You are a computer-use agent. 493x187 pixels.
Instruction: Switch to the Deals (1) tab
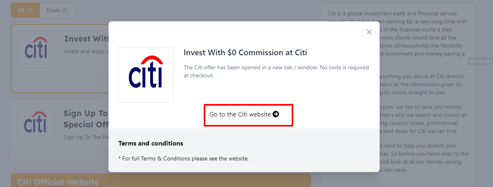click(57, 10)
